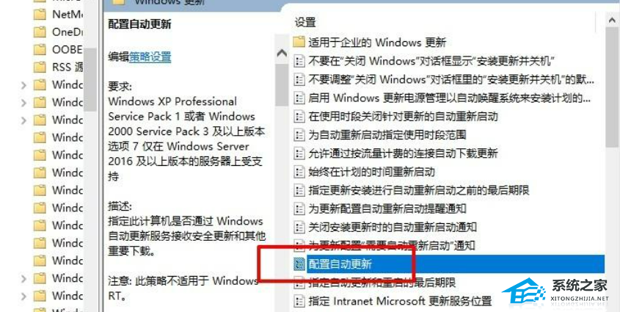Click the RSS 源 folder icon
The height and width of the screenshot is (312, 620).
point(40,67)
